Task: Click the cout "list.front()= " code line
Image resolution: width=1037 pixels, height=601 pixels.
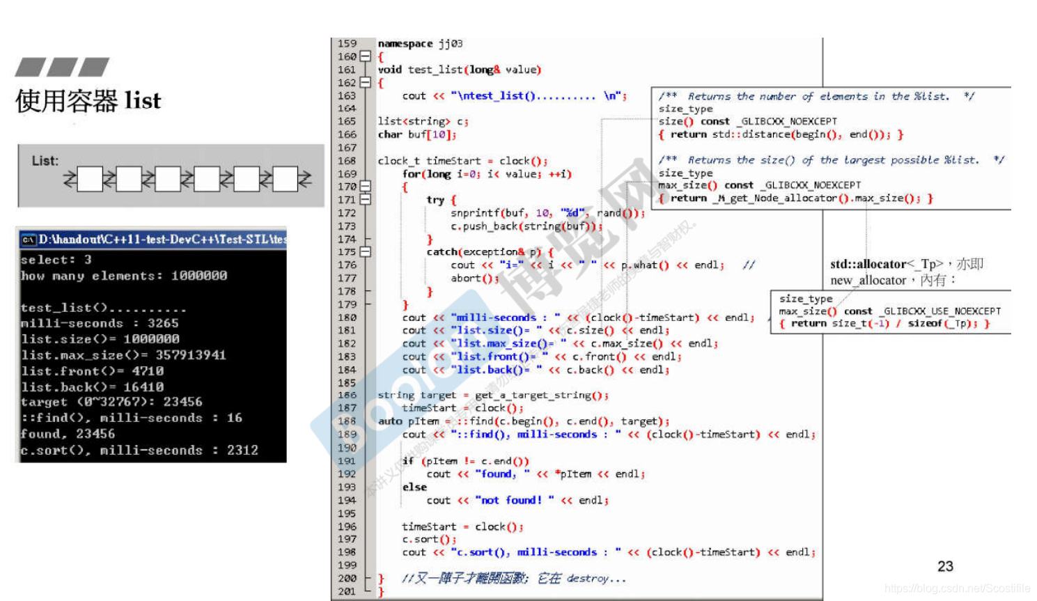Action: [542, 357]
